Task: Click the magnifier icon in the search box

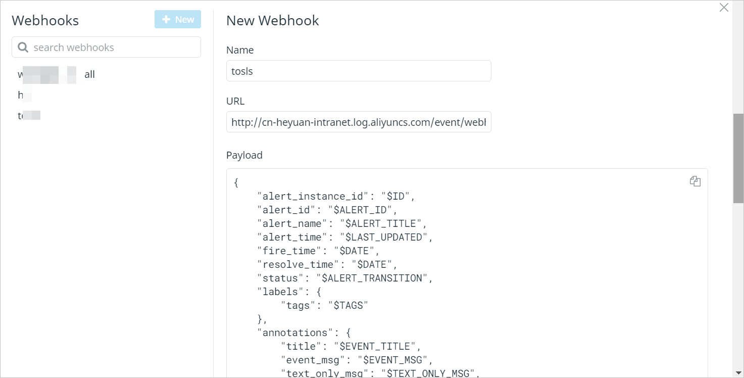Action: 23,46
